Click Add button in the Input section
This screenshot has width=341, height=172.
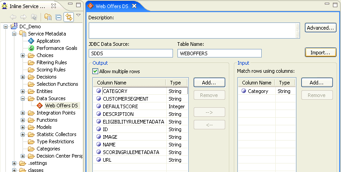317,83
